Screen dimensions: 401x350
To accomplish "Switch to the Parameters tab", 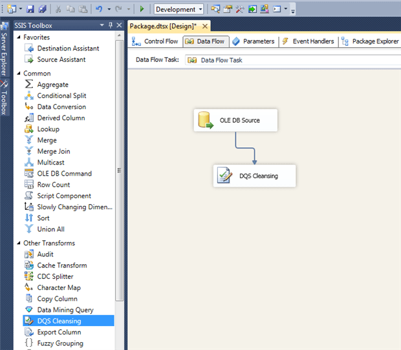I will pos(254,41).
